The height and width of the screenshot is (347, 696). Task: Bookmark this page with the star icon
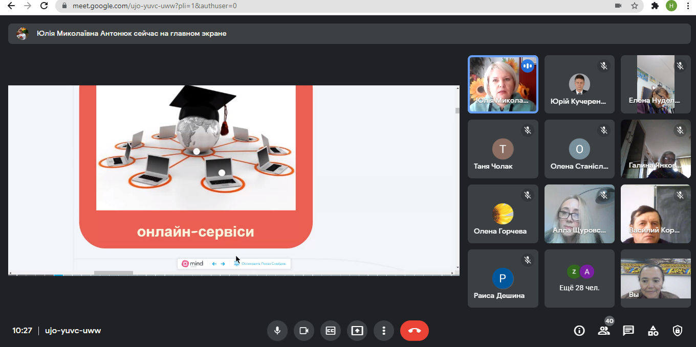click(x=635, y=6)
